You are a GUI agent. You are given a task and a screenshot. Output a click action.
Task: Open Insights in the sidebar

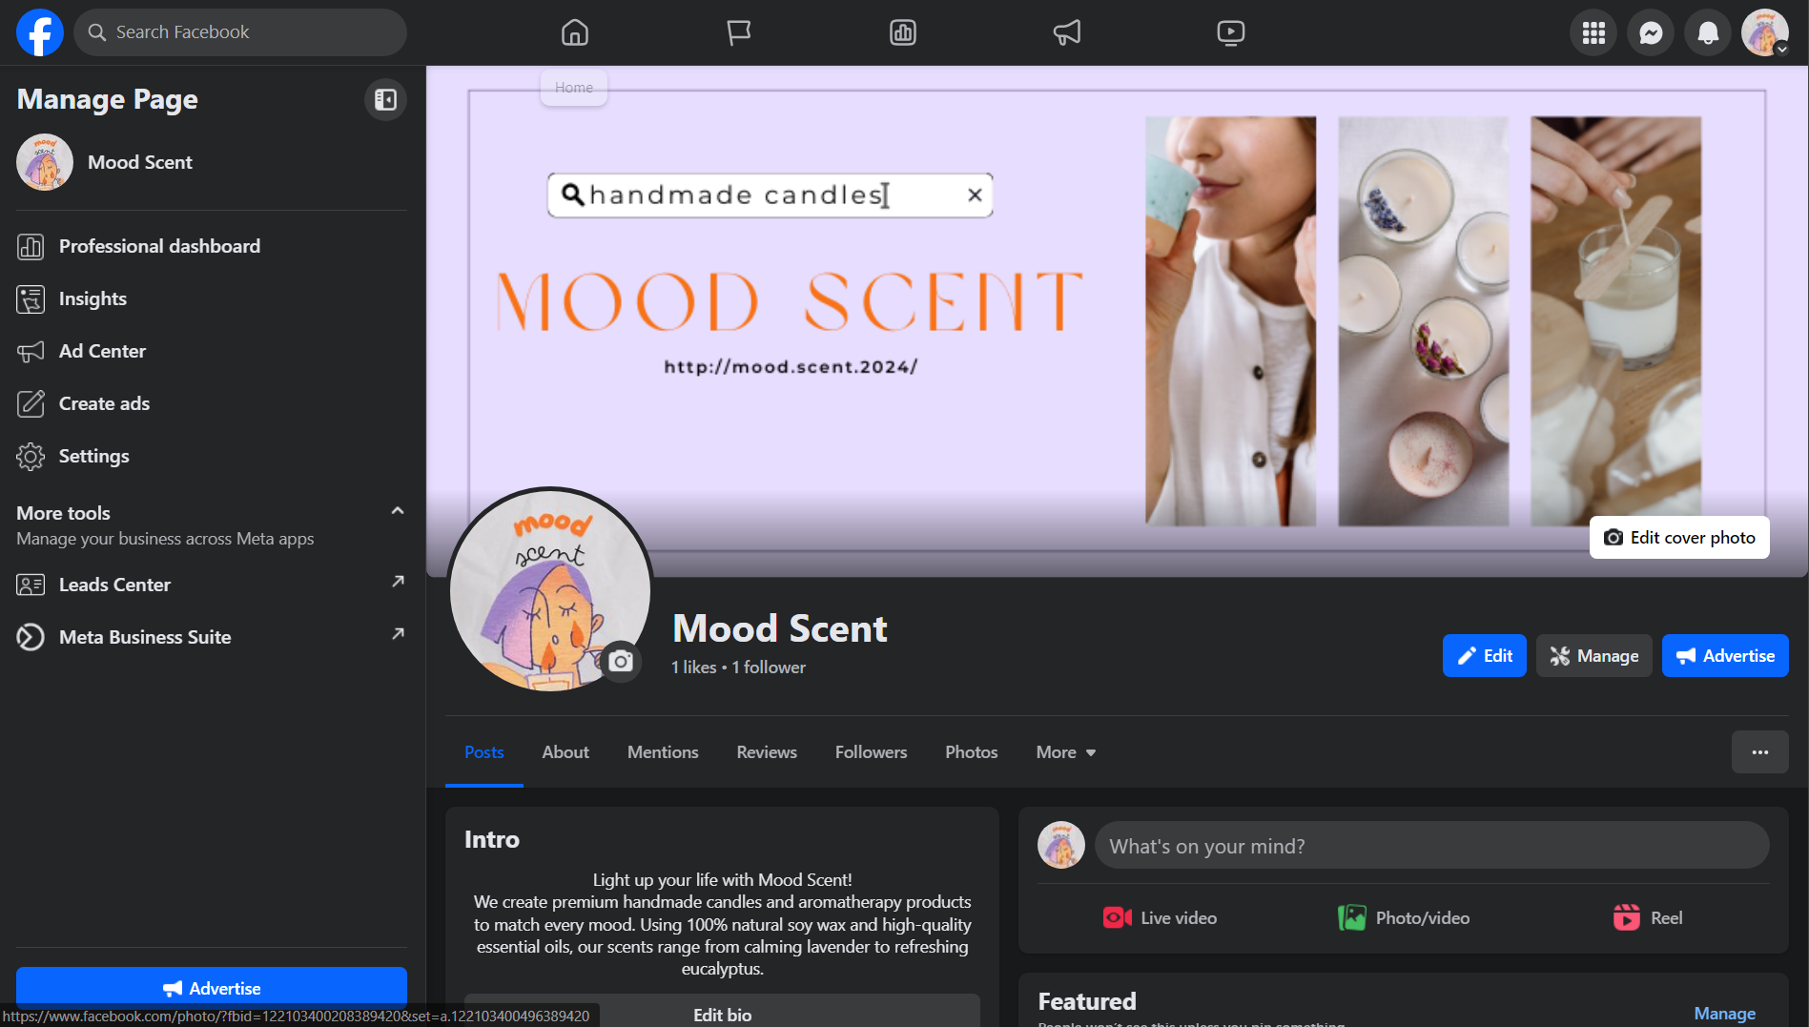tap(212, 298)
